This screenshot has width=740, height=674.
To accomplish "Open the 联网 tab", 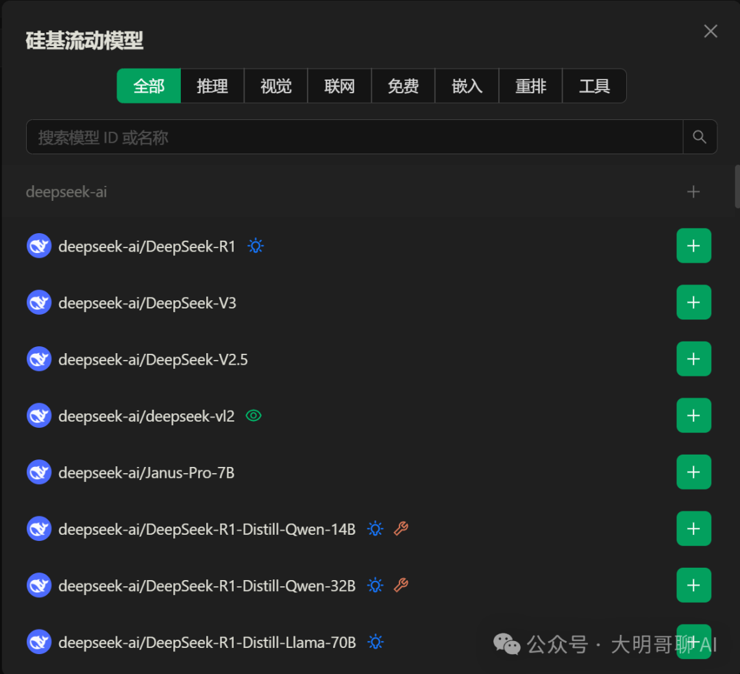I will coord(340,86).
